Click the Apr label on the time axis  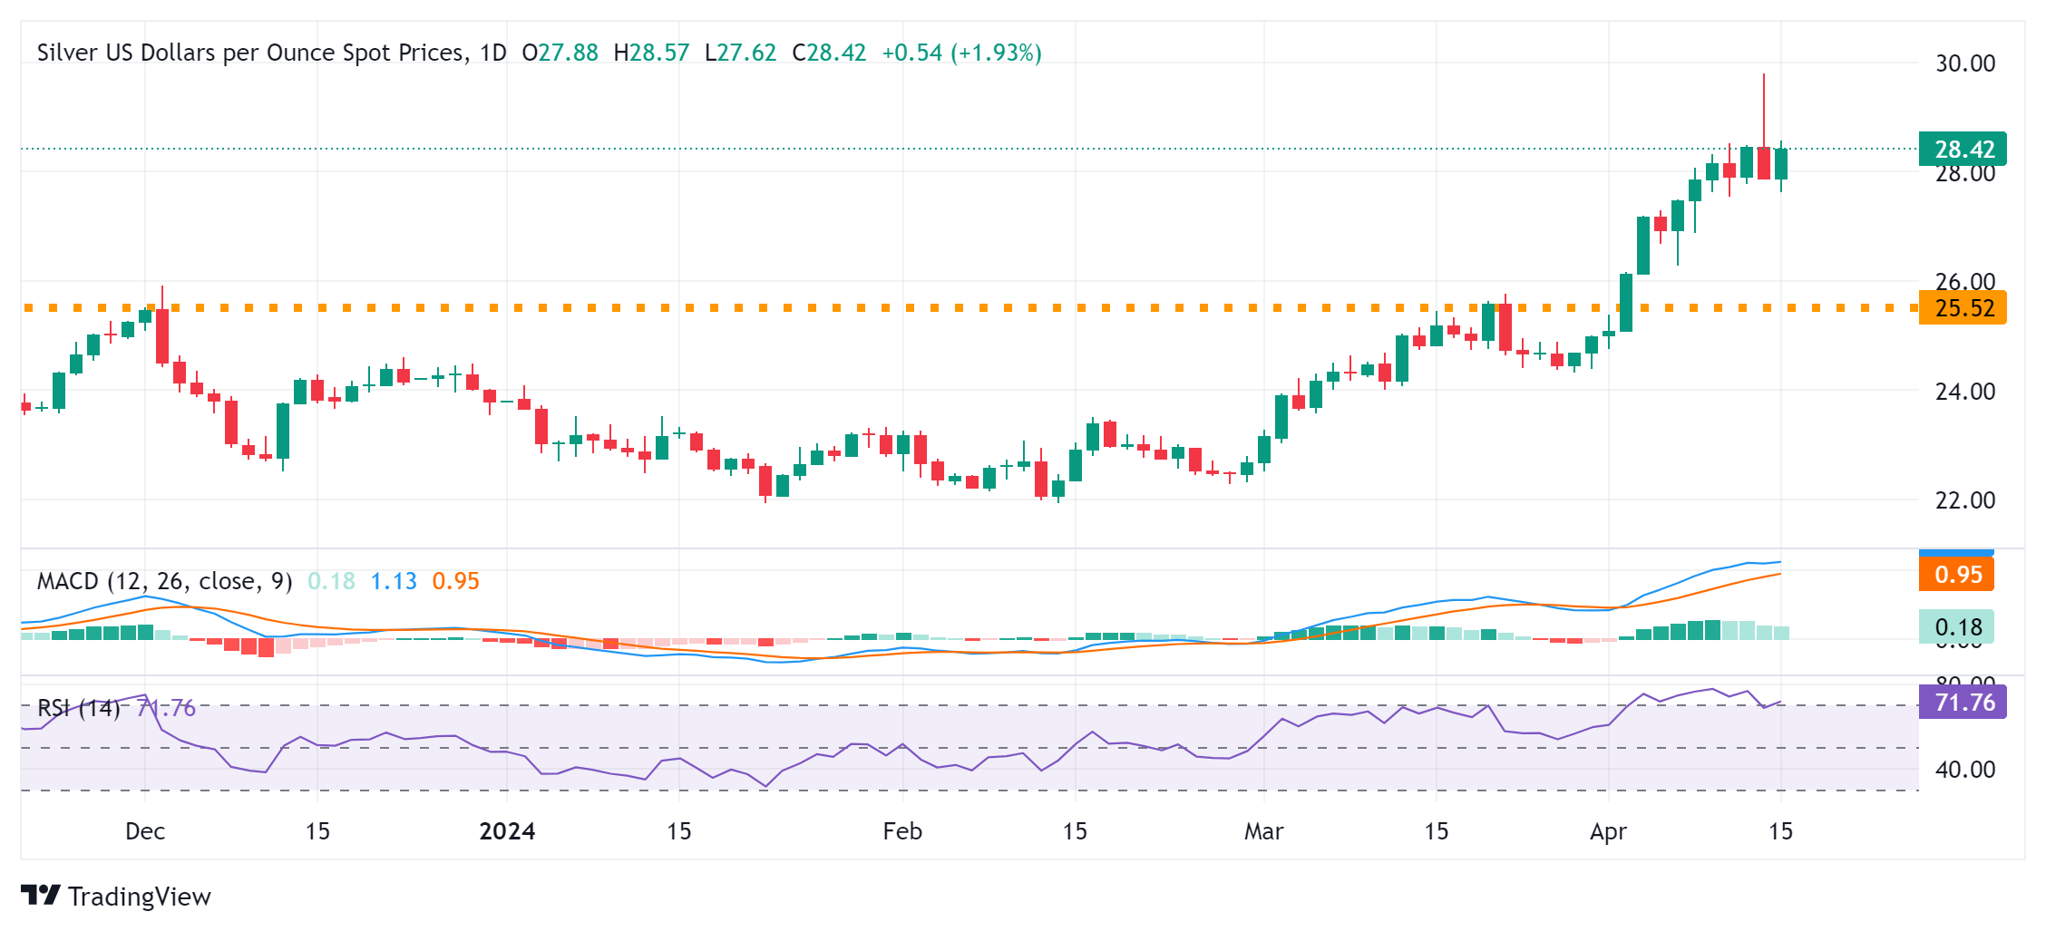1608,831
